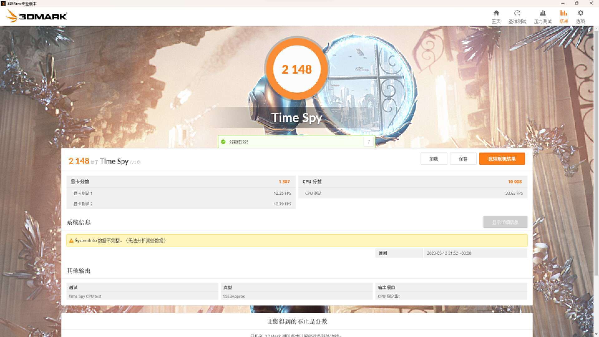599x337 pixels.
Task: Click the green score valid checkmark
Action: (223, 142)
